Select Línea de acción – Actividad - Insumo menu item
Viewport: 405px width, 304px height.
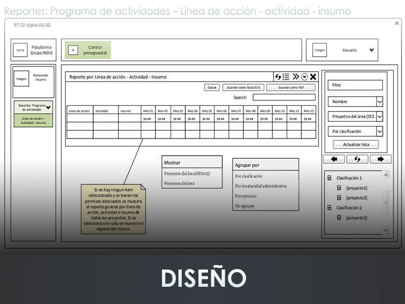click(x=33, y=121)
